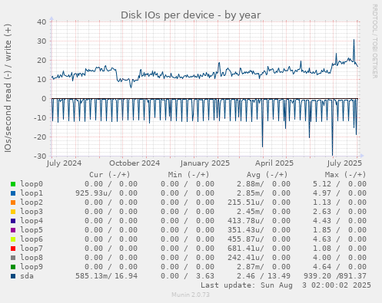Click the sda navy color swatch
Image resolution: width=382 pixels, height=303 pixels.
pos(13,276)
